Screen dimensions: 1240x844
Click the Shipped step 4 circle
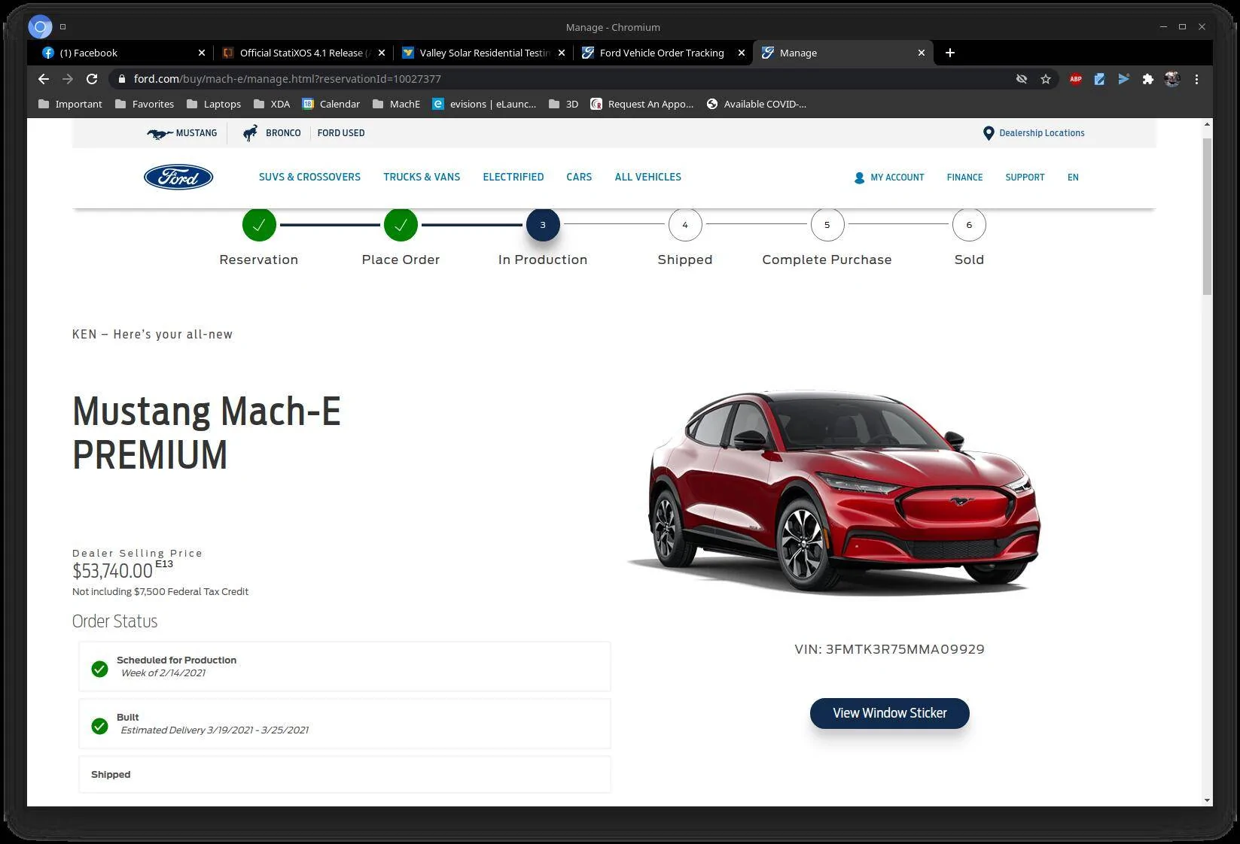click(x=685, y=225)
